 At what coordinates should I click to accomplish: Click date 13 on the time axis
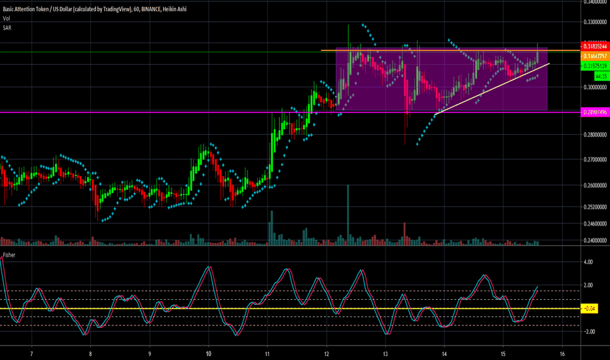point(385,353)
